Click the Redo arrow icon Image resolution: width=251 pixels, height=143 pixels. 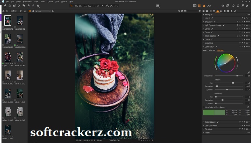point(33,6)
